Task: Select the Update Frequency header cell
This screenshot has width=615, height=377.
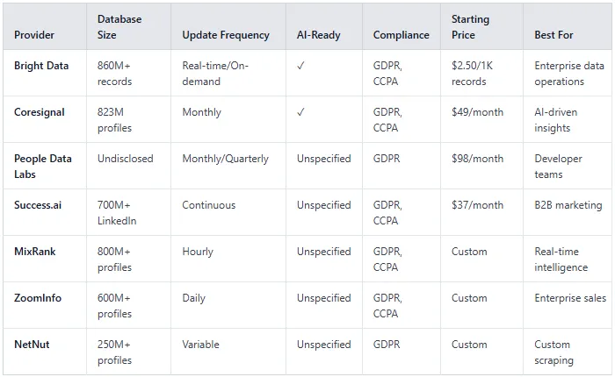Action: click(226, 35)
